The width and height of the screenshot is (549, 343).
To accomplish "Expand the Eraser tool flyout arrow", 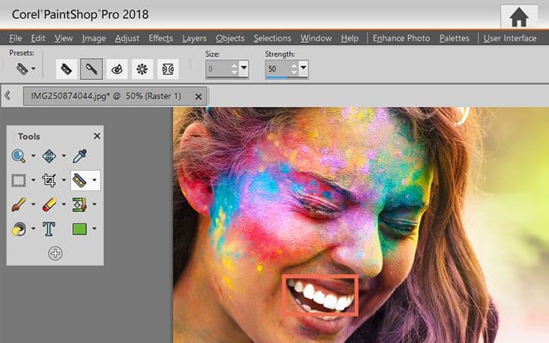I will (x=64, y=204).
